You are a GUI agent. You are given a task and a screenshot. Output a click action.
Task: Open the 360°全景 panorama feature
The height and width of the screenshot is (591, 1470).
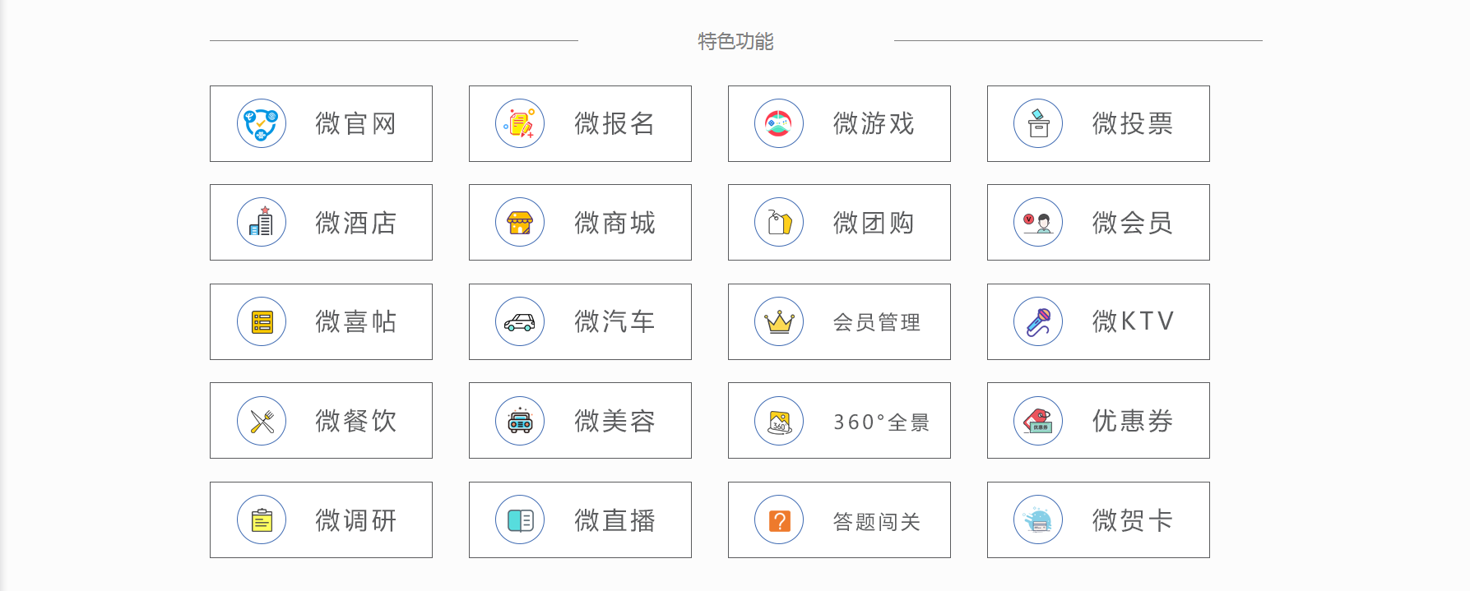coord(839,421)
